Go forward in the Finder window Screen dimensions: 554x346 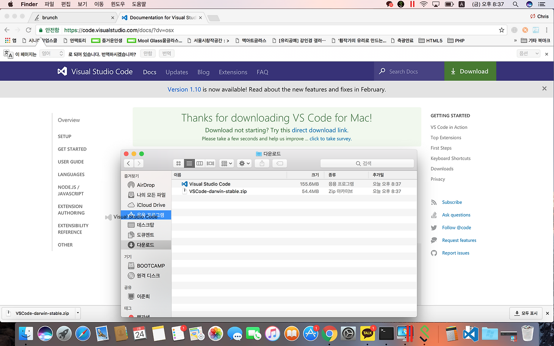click(x=138, y=163)
